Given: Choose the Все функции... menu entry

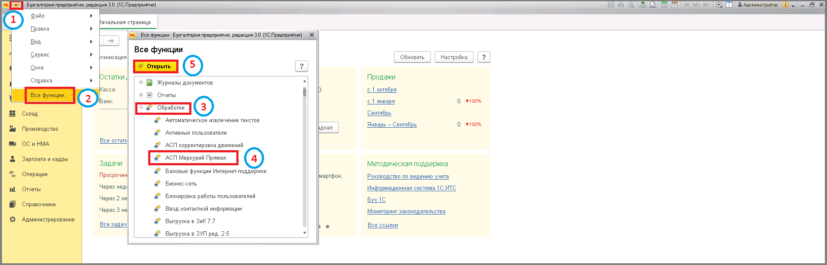Looking at the screenshot, I should click(x=55, y=95).
